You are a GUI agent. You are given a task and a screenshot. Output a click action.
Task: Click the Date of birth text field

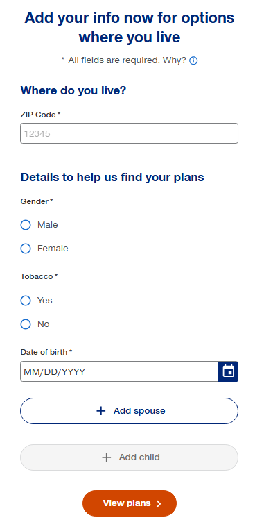coord(119,371)
